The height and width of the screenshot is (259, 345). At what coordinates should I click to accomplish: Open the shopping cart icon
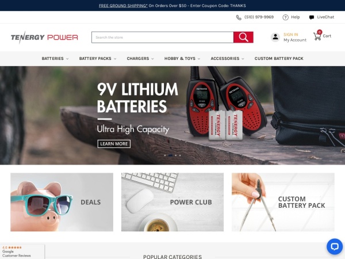coord(317,36)
